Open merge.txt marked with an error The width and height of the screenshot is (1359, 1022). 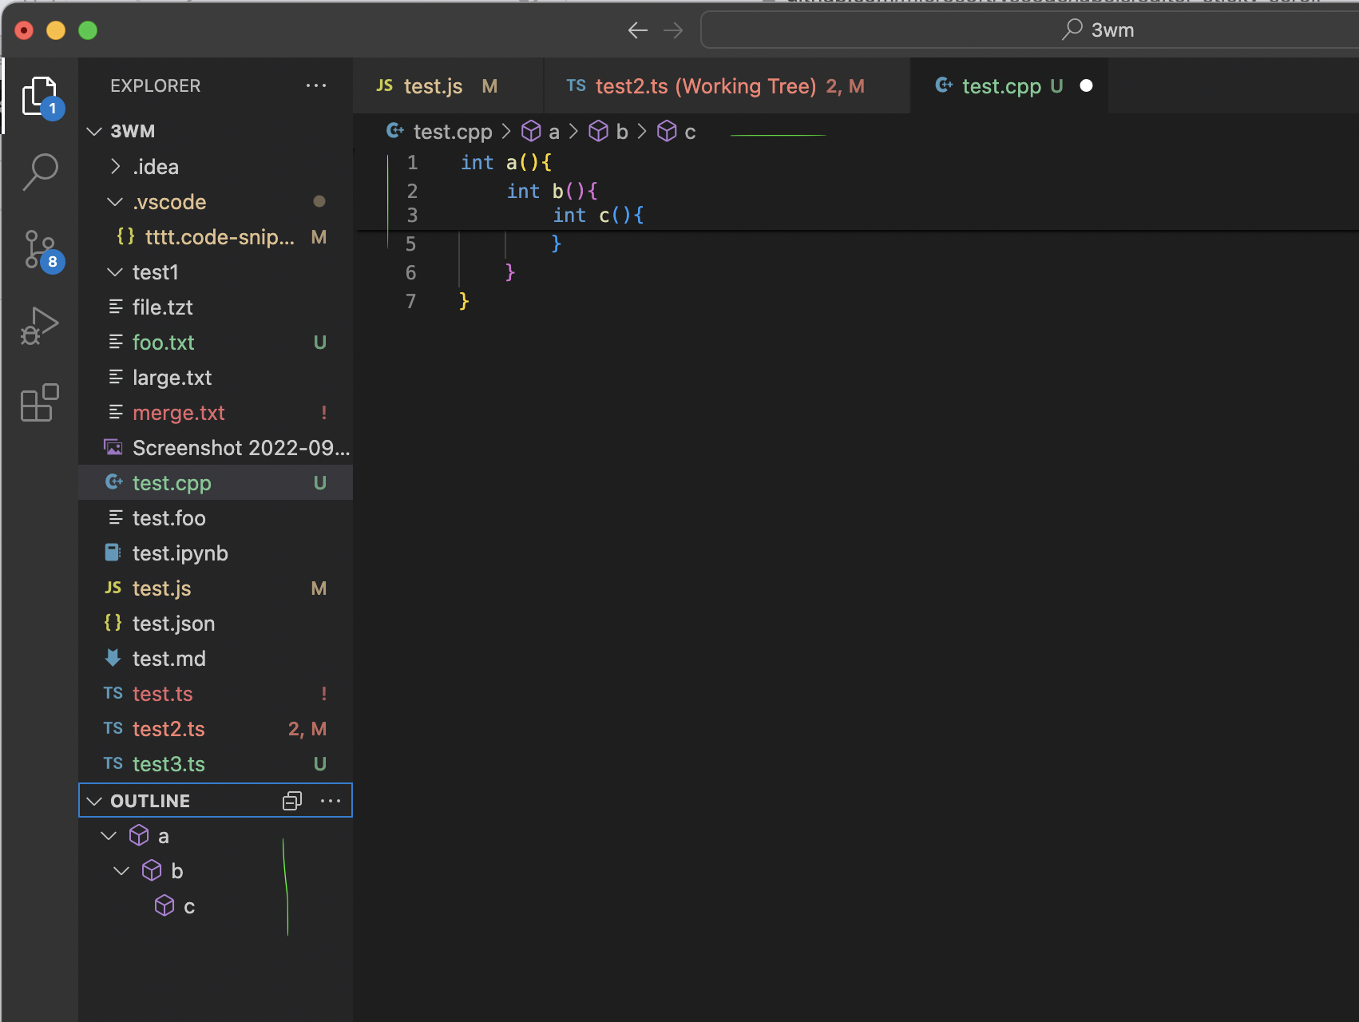pyautogui.click(x=179, y=412)
